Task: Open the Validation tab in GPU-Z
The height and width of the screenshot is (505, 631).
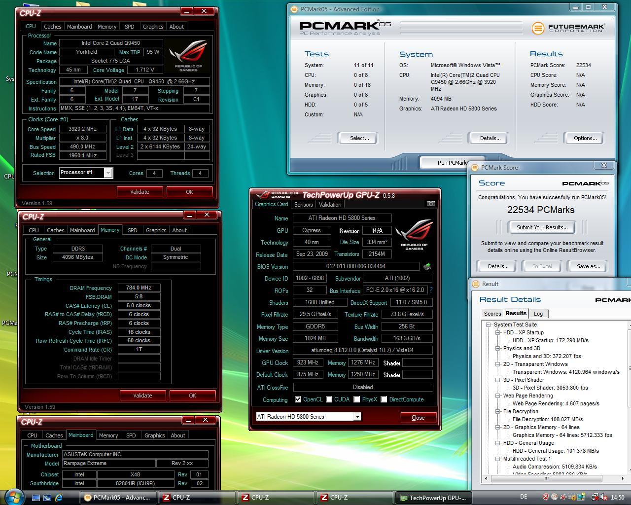Action: coord(330,205)
